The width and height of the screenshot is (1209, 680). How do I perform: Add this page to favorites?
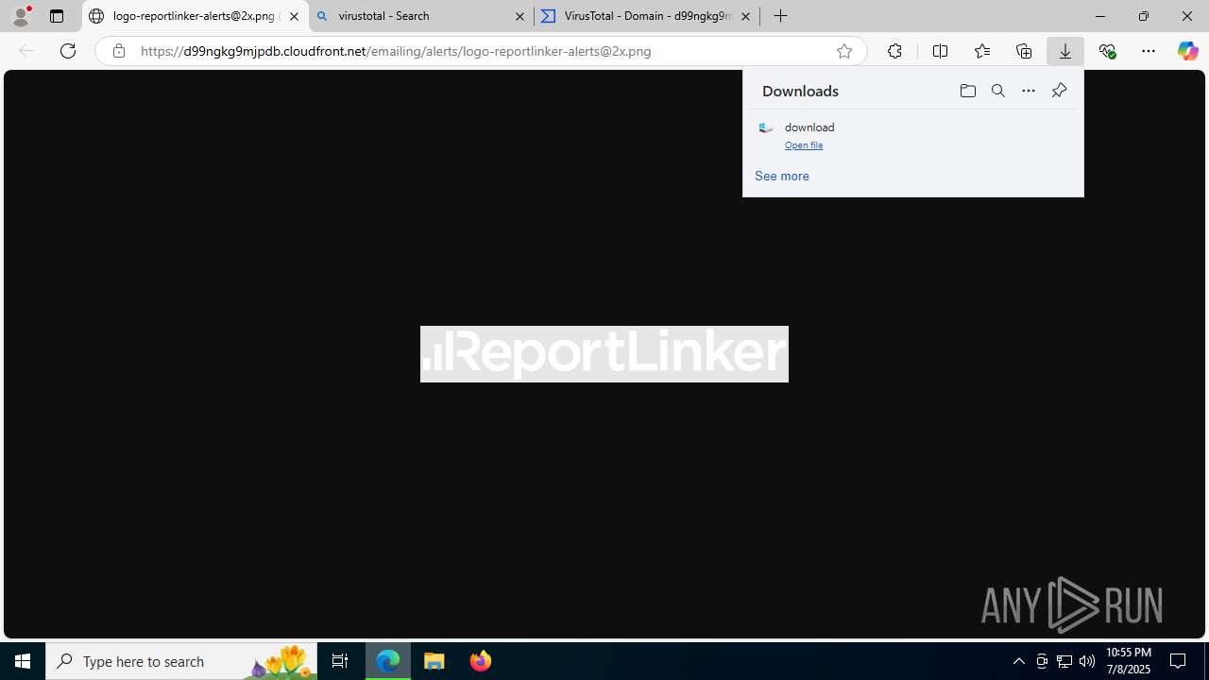click(844, 51)
